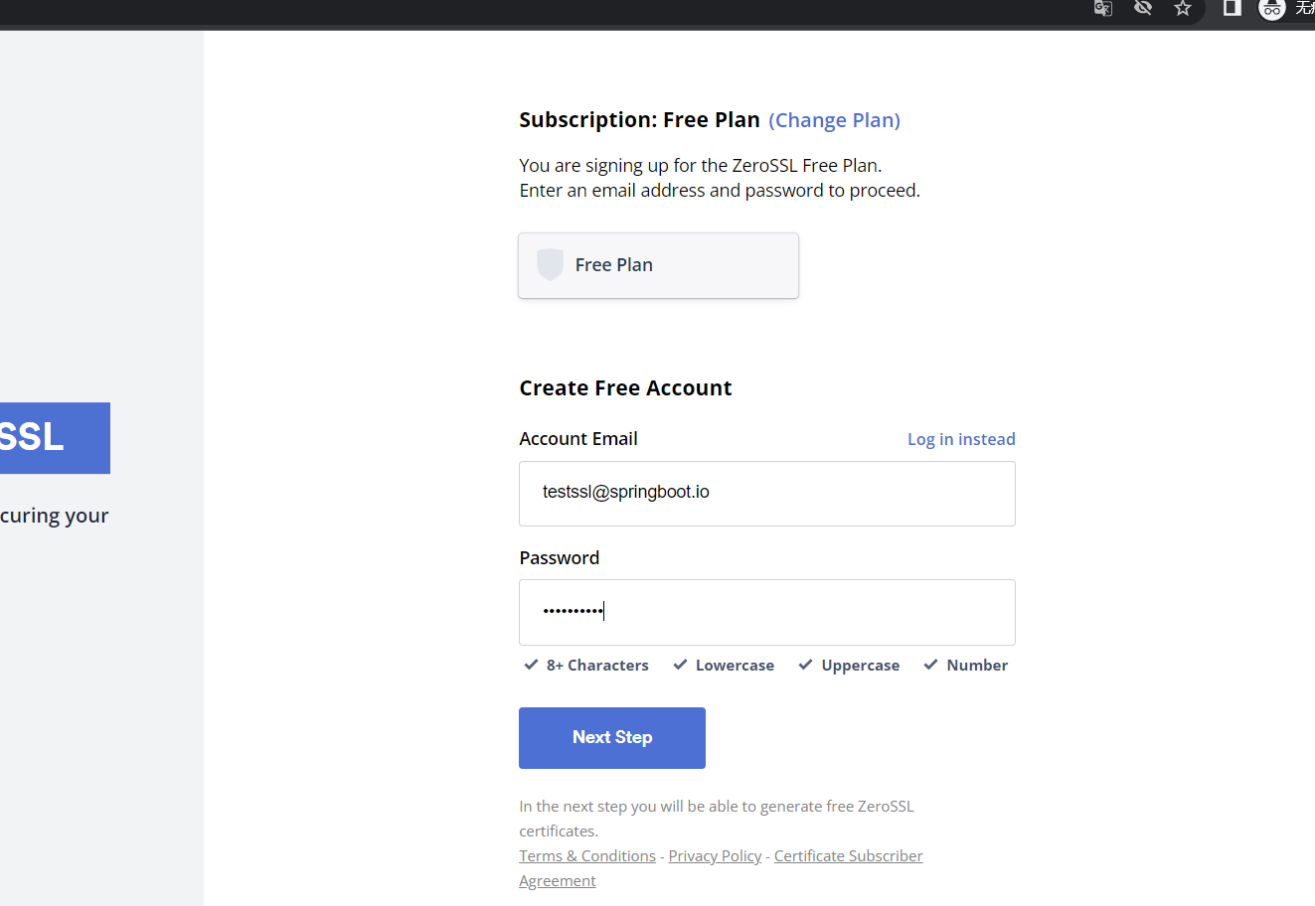The height and width of the screenshot is (906, 1315).
Task: Focus the Account Email input field
Action: [767, 494]
